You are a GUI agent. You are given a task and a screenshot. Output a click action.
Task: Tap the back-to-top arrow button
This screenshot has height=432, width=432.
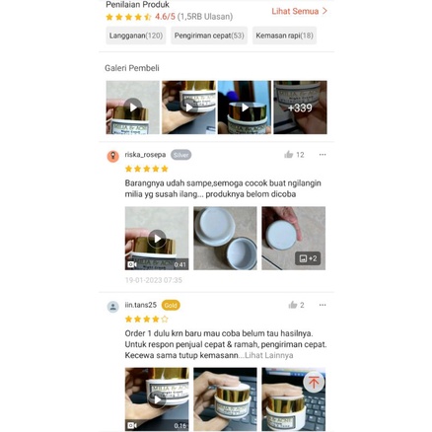(314, 382)
